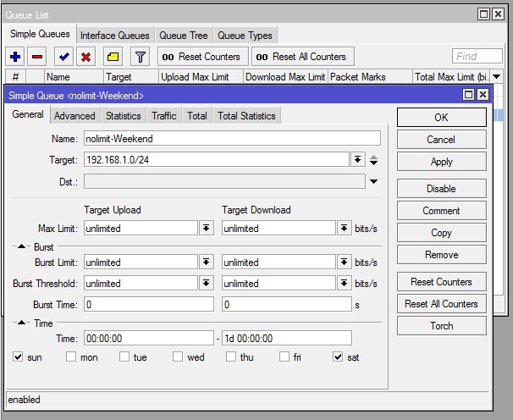The height and width of the screenshot is (420, 513).
Task: Click the blue checkmark enable icon
Action: (63, 57)
